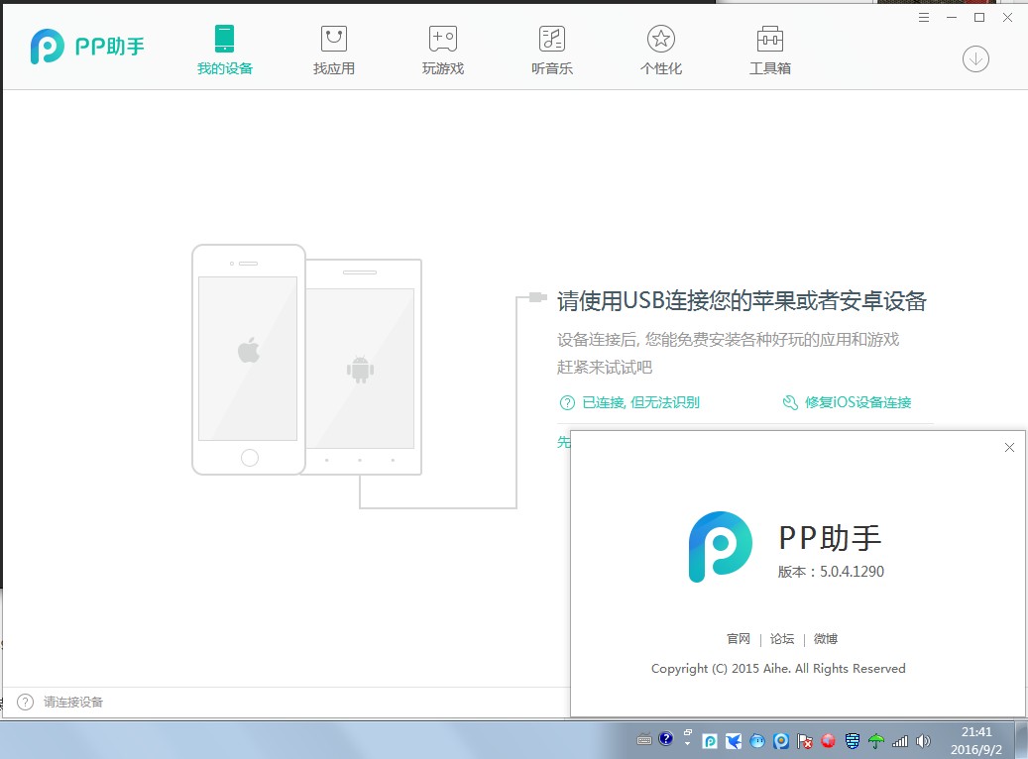Image resolution: width=1028 pixels, height=759 pixels.
Task: Minimize the PP助手 window
Action: [x=952, y=18]
